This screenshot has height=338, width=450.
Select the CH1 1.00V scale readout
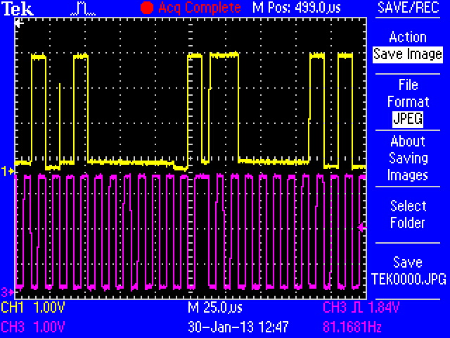coord(34,308)
